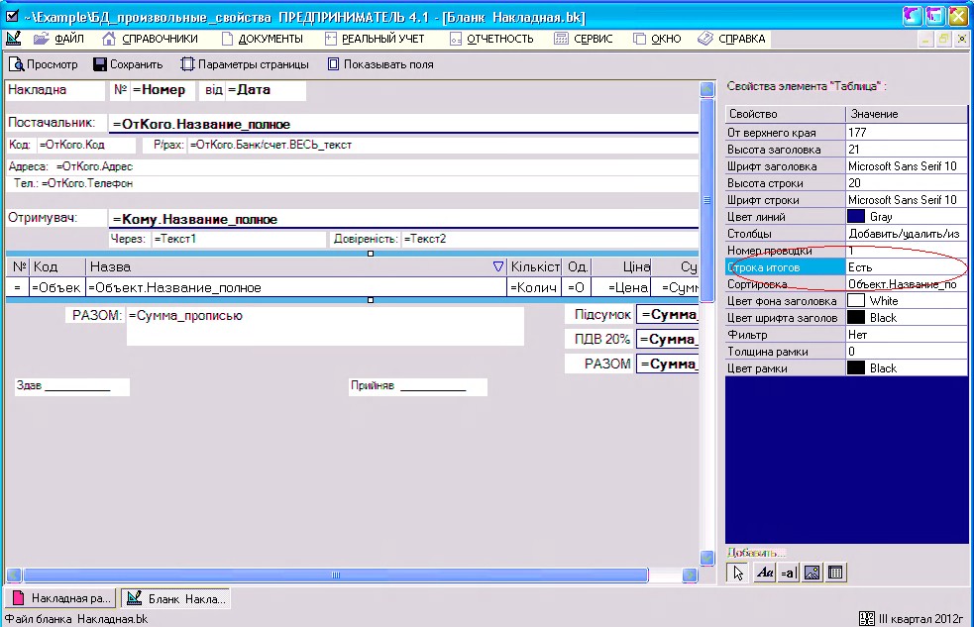
Task: Restore the inner document window
Action: pyautogui.click(x=943, y=39)
